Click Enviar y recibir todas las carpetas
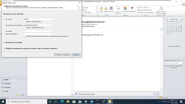The height and width of the screenshot is (104, 185). pyautogui.click(x=161, y=10)
